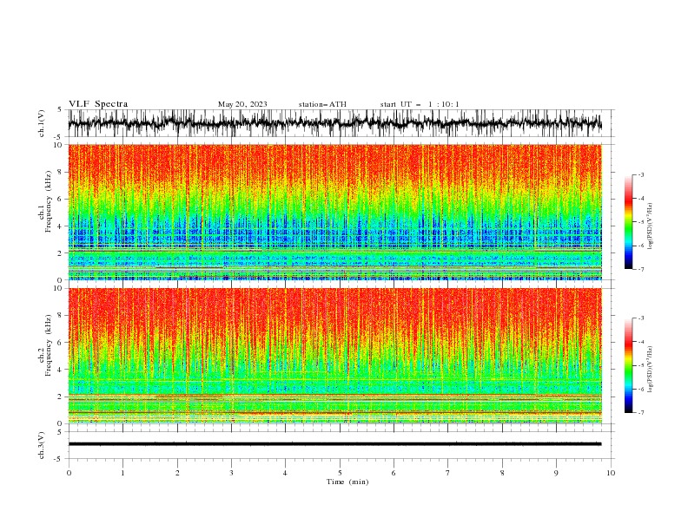Click the ch.2 color bar legend
Viewport: 688px width, 531px height.
point(628,365)
